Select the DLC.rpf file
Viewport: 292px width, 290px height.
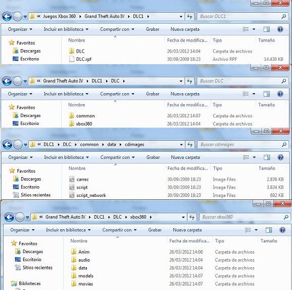coord(84,59)
